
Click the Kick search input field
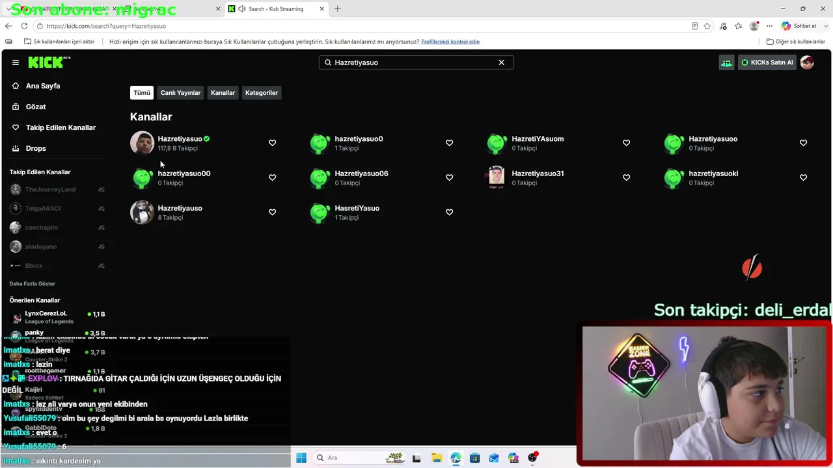(x=416, y=62)
